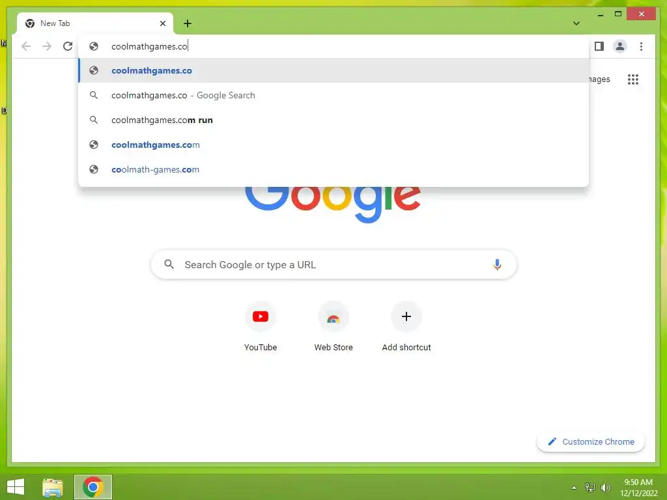
Task: Choose the coolmath-games.com suggestion
Action: (333, 169)
